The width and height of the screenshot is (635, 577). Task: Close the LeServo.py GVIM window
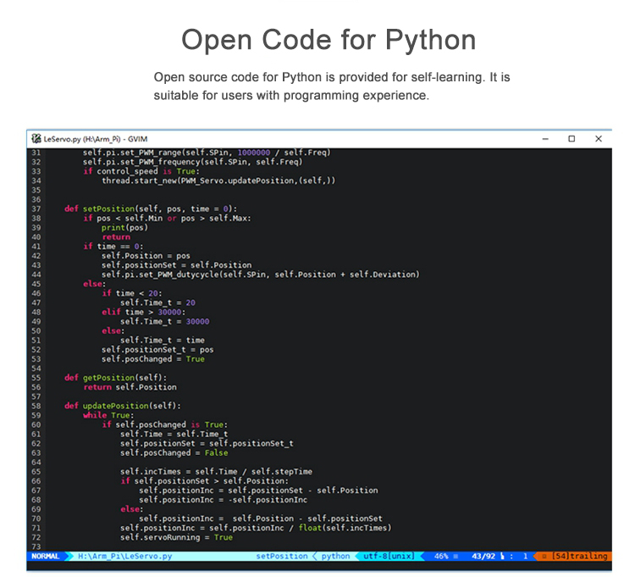[x=598, y=138]
